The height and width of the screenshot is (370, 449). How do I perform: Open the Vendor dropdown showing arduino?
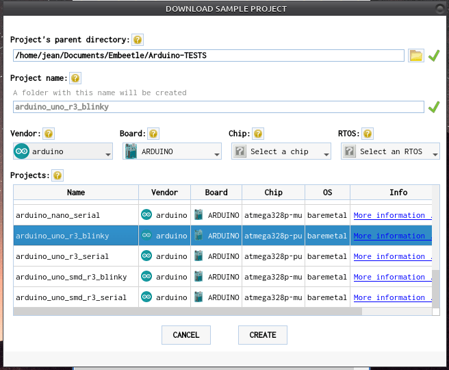[x=63, y=151]
